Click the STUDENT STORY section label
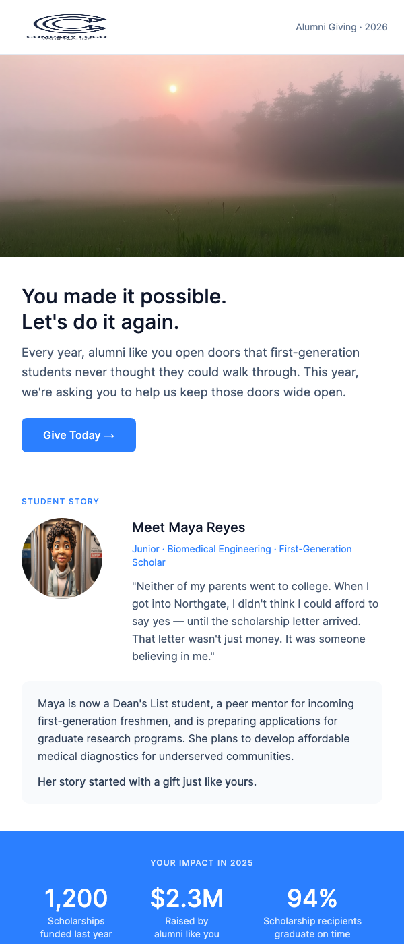Image resolution: width=404 pixels, height=944 pixels. pos(60,502)
